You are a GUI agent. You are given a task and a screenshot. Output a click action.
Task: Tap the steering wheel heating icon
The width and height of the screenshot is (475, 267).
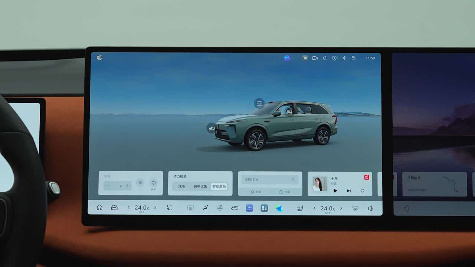pos(220,208)
